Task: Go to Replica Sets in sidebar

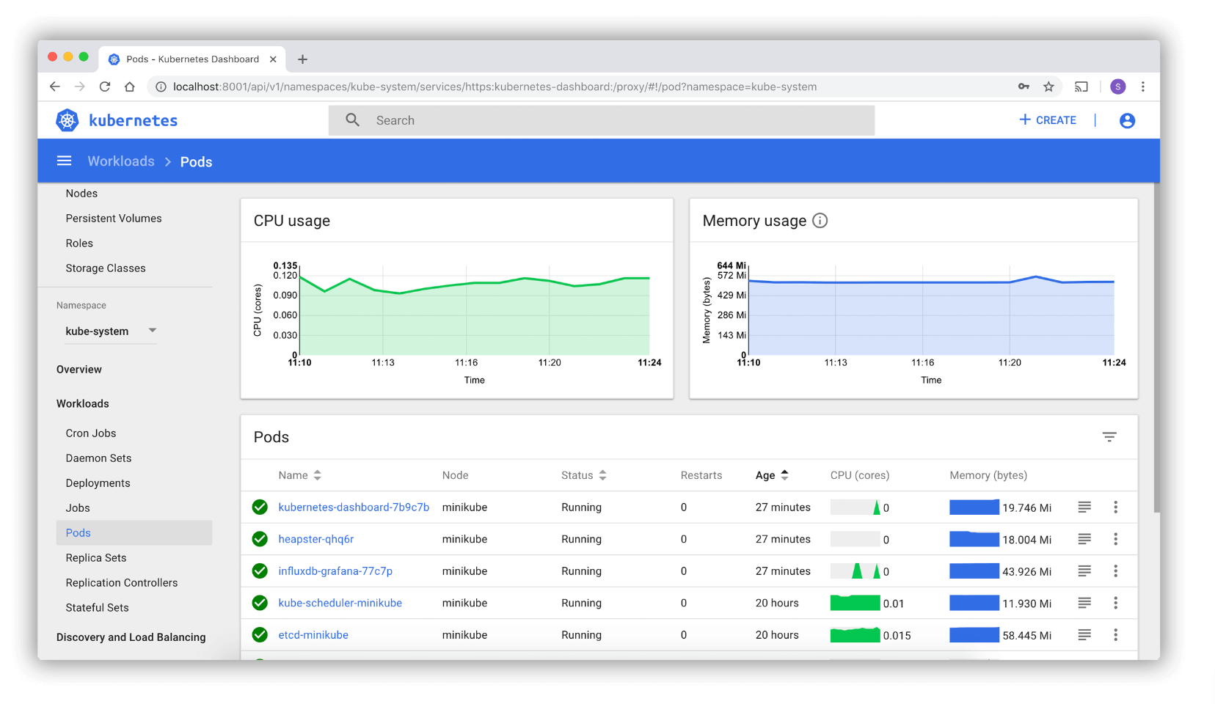Action: (x=96, y=558)
